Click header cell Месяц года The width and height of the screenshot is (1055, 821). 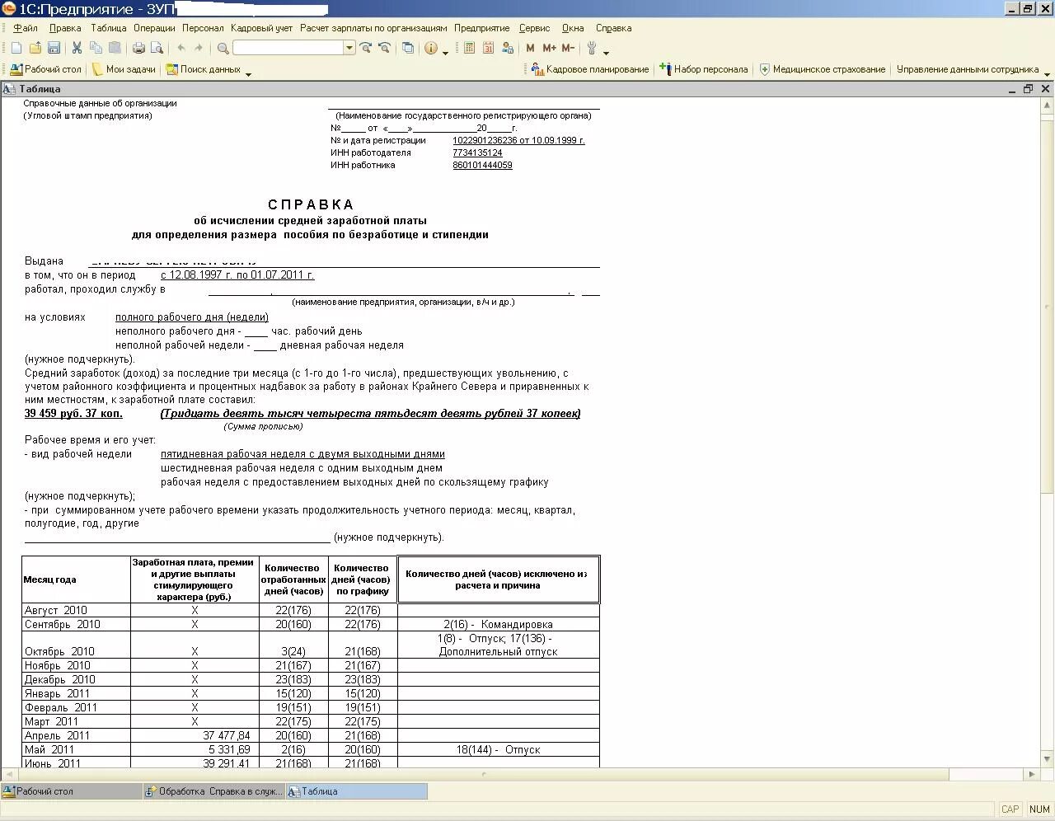pos(76,579)
